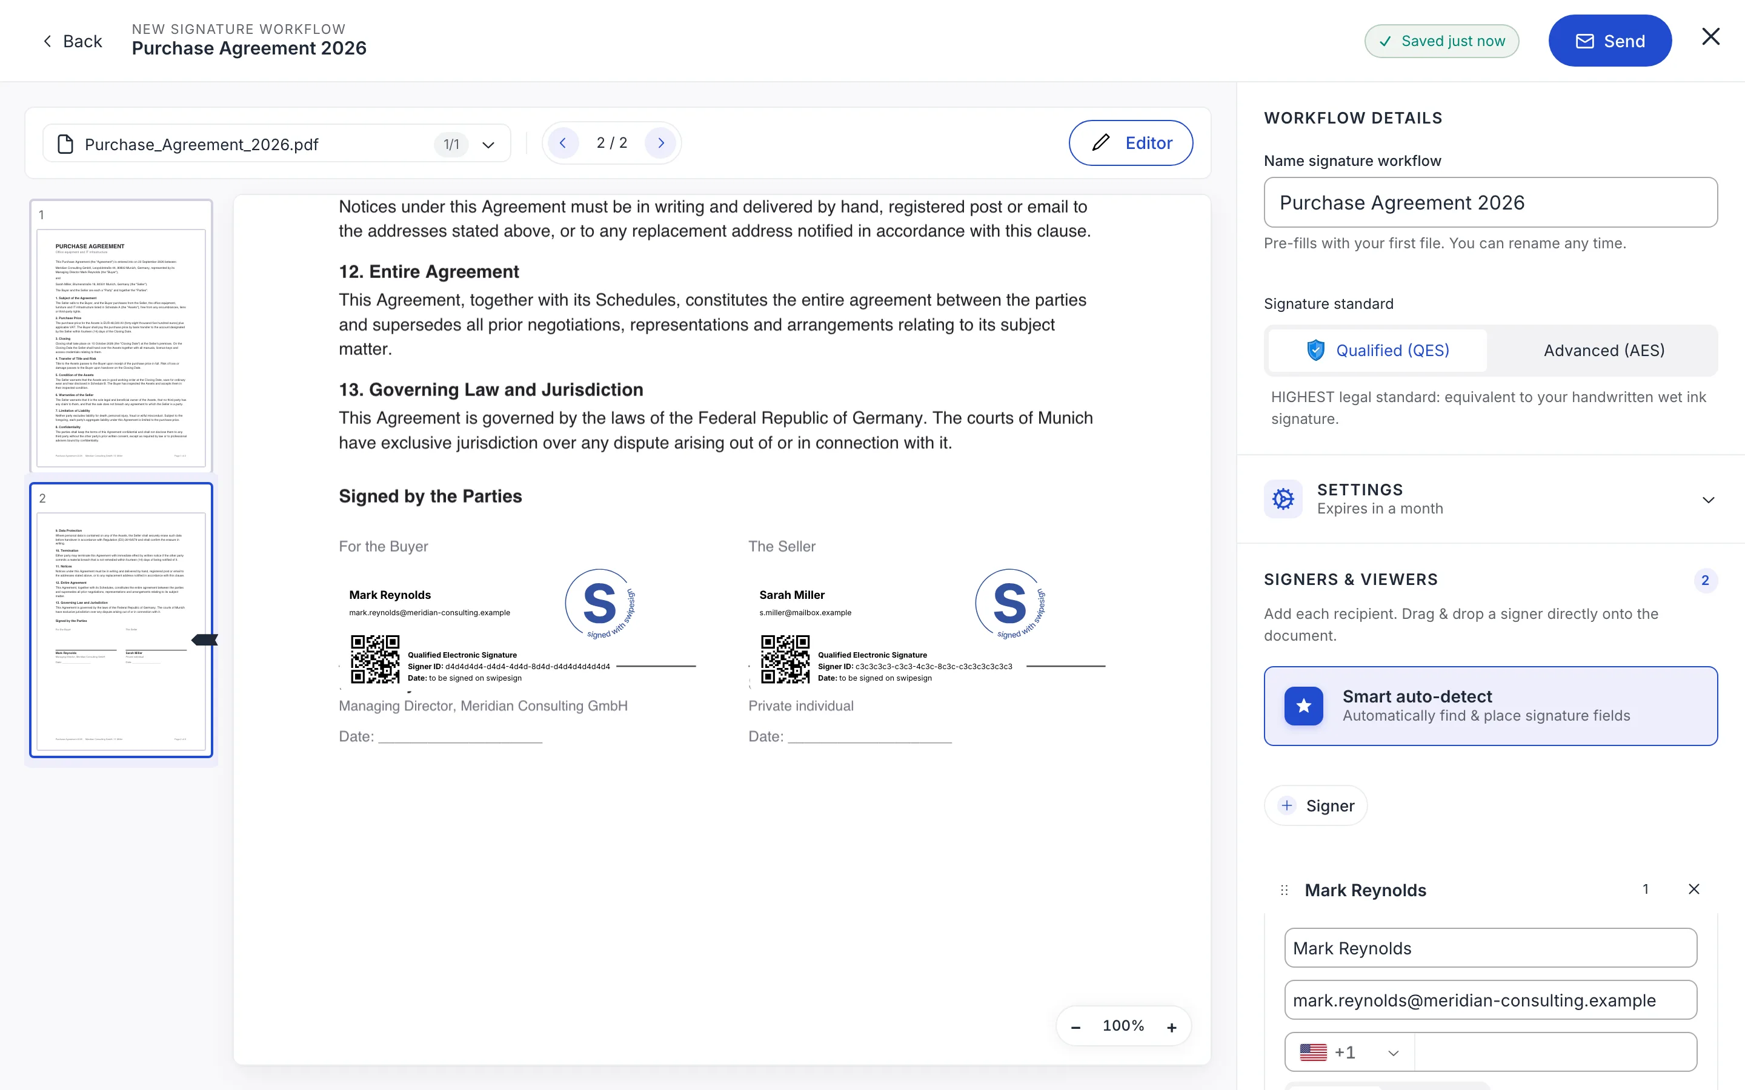
Task: Select page 2 thumbnail
Action: coord(121,620)
